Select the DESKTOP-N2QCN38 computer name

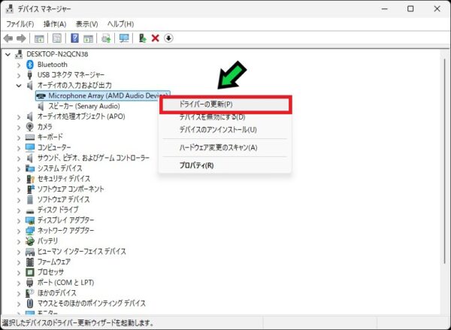[57, 54]
